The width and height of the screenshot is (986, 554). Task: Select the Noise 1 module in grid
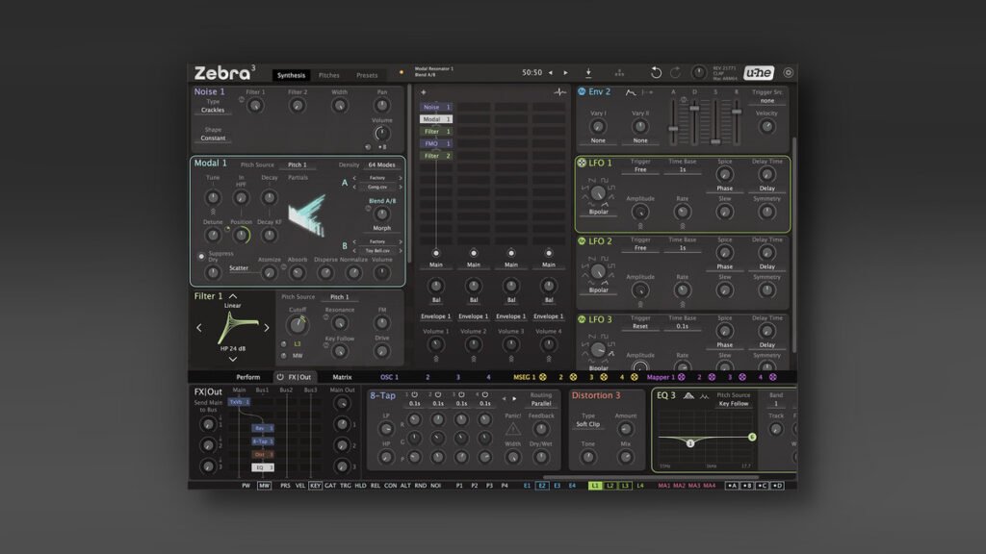click(436, 107)
